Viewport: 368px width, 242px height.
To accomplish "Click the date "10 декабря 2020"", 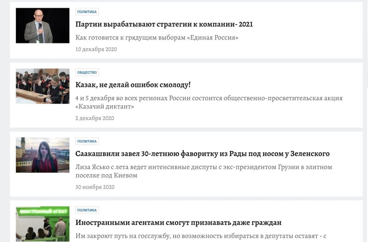I will pos(96,49).
